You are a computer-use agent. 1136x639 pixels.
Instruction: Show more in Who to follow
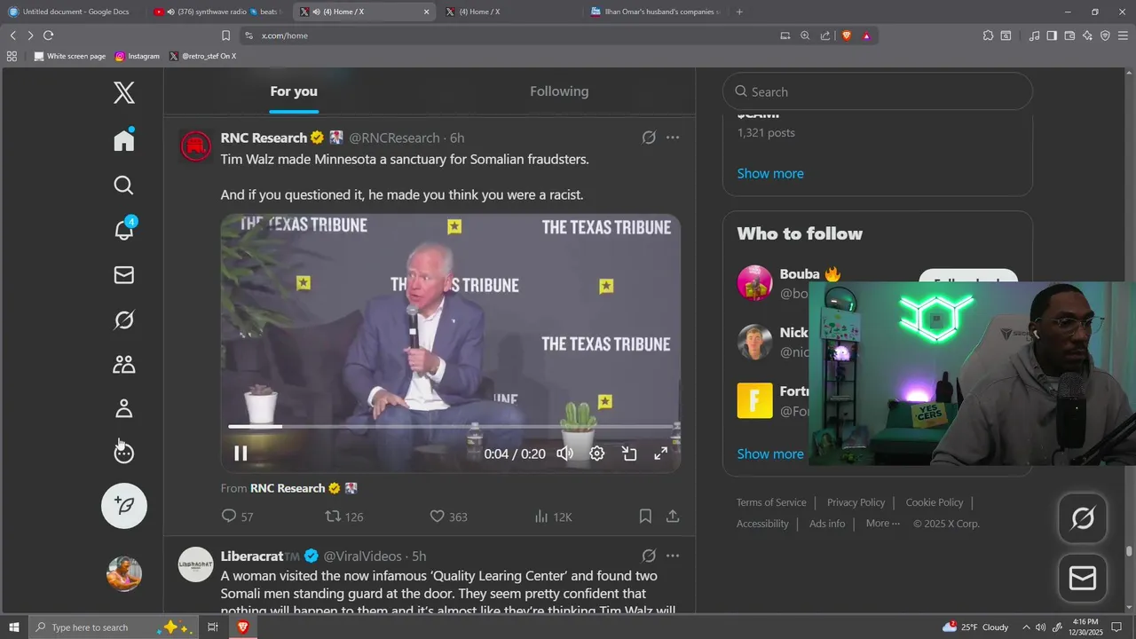click(770, 454)
